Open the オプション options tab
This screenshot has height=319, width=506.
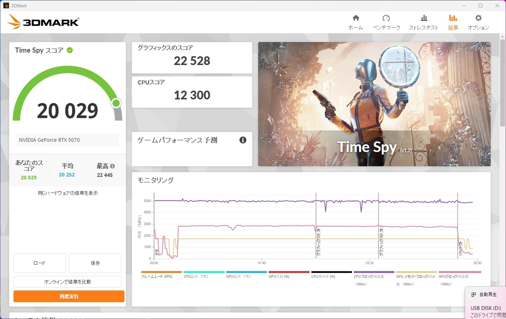[x=478, y=22]
